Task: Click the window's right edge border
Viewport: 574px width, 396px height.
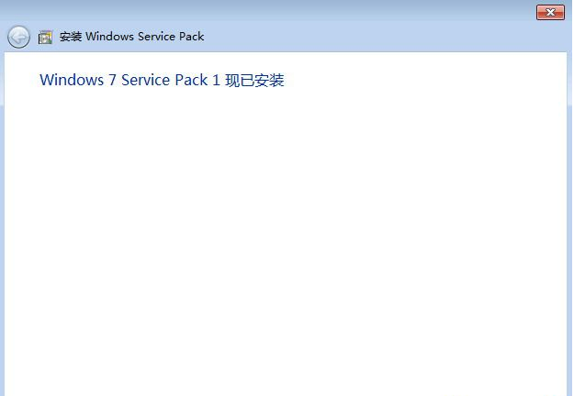Action: 570,229
